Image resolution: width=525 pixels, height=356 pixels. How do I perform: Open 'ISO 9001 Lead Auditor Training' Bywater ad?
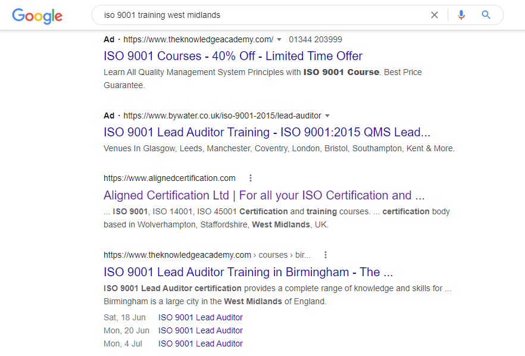pos(267,132)
